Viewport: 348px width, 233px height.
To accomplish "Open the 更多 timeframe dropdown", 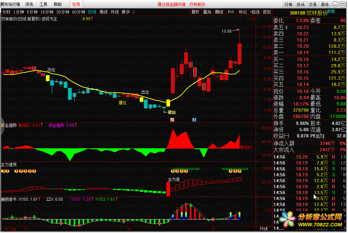I will [125, 12].
